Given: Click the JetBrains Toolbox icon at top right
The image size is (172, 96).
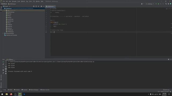Looking at the screenshot, I should coord(171,4).
